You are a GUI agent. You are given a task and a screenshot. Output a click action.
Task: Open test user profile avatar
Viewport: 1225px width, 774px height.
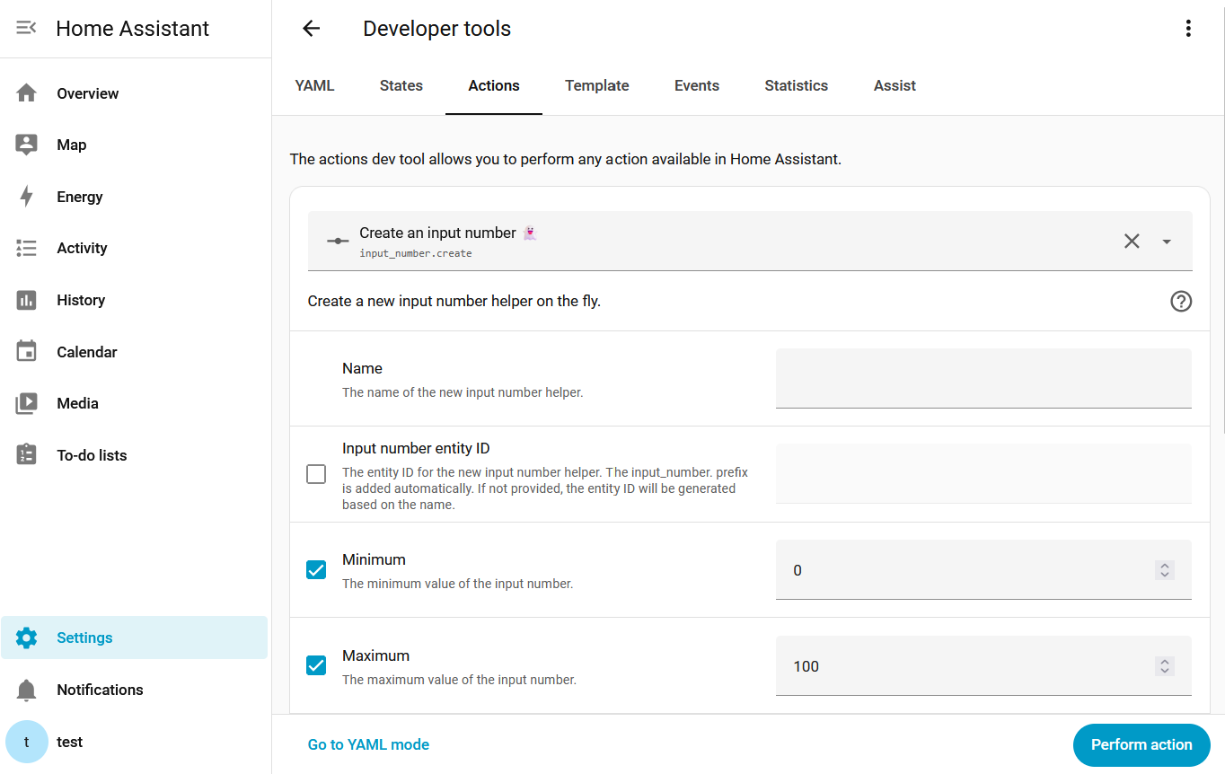coord(26,742)
